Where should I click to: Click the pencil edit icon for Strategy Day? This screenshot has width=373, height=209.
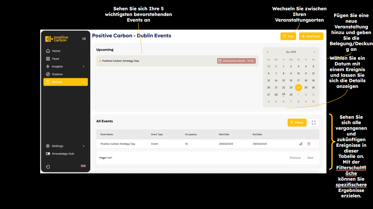[x=301, y=144]
